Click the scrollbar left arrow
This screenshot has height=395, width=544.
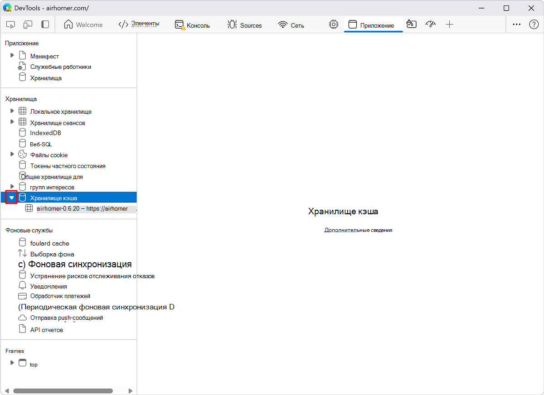(x=7, y=390)
